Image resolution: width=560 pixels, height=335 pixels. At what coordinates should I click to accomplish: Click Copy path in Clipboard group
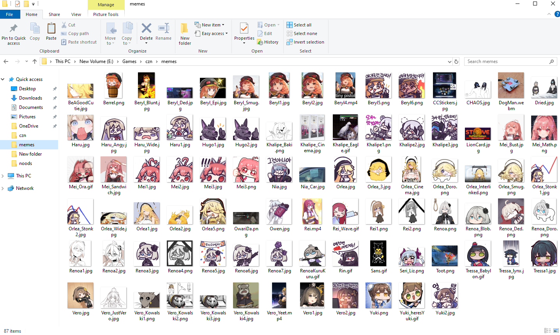coord(75,33)
